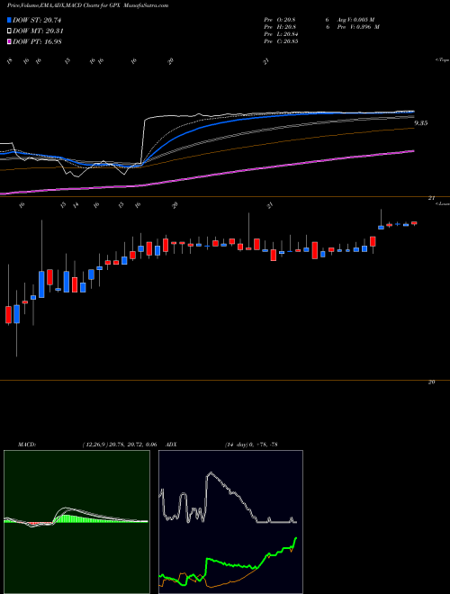Click the white DOW MT legend swatch

pos(9,31)
